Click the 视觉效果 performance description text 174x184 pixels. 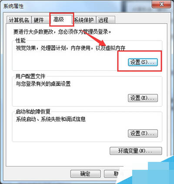coord(70,48)
